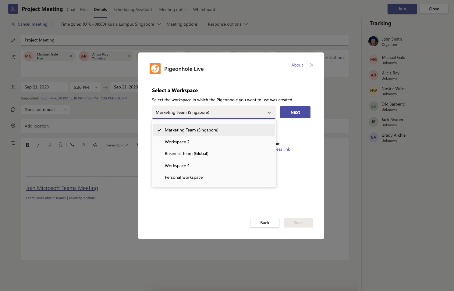Click Meeting options link in description
This screenshot has width=454, height=291.
tap(82, 198)
